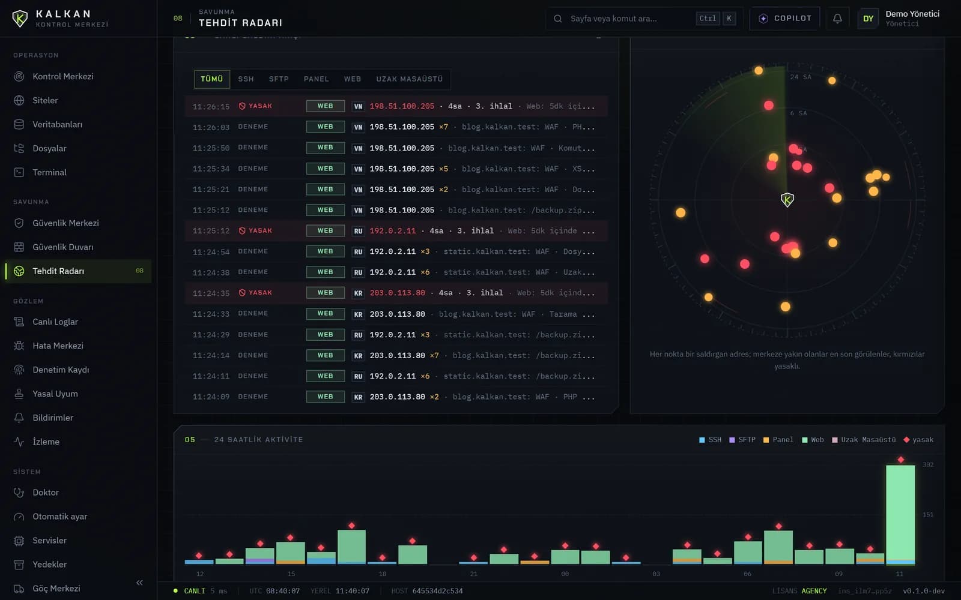961x600 pixels.
Task: Open the Siteler globe icon
Action: pyautogui.click(x=19, y=100)
